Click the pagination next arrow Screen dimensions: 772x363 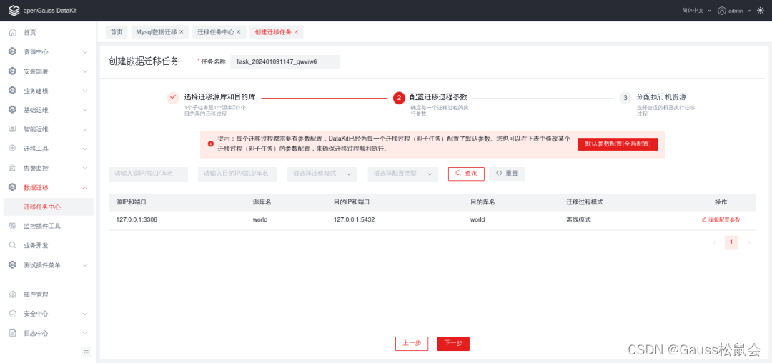[x=749, y=242]
